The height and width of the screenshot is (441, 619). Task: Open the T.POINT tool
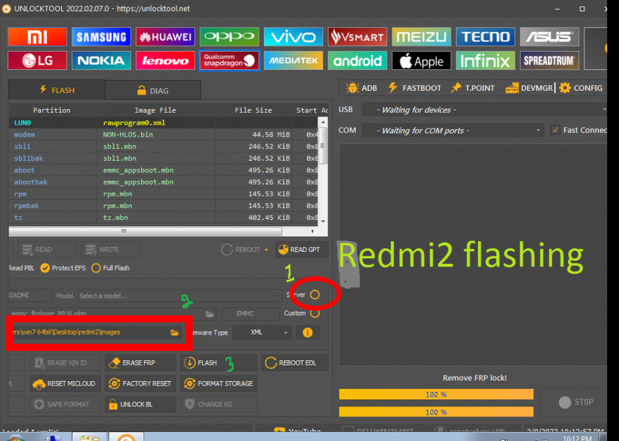pos(472,88)
